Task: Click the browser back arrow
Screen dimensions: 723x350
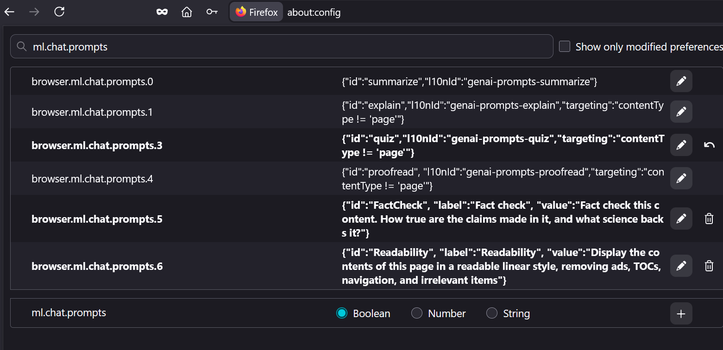Action: click(10, 12)
